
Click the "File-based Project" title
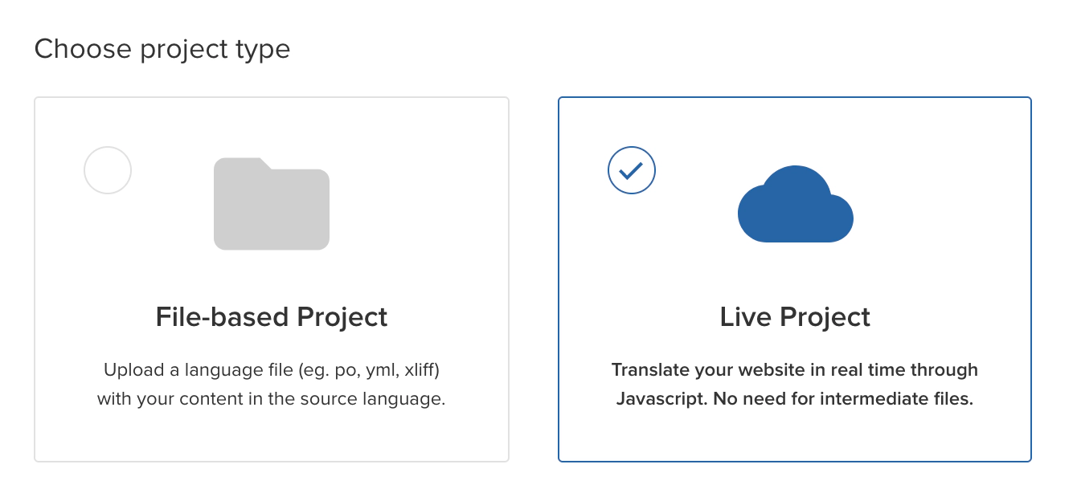pyautogui.click(x=272, y=317)
